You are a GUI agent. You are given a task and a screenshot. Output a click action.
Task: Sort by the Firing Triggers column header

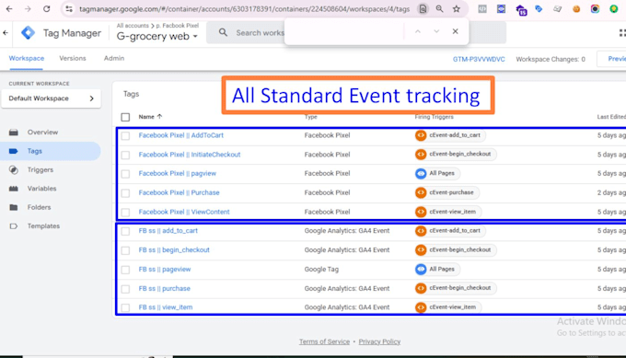point(434,117)
